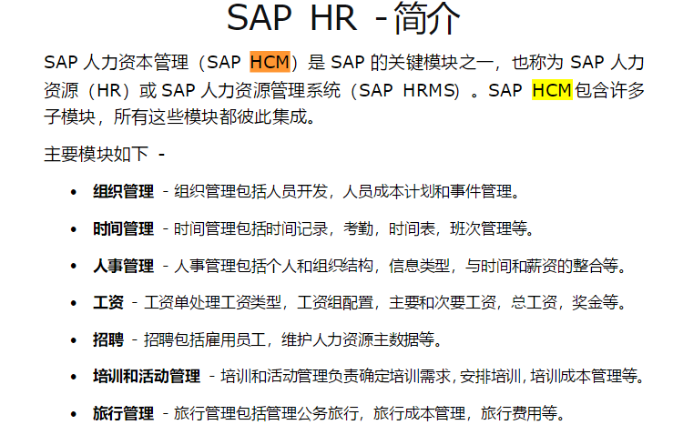Click the description '人事管理包括个人和组织结构'
This screenshot has height=435, width=673.
[273, 266]
